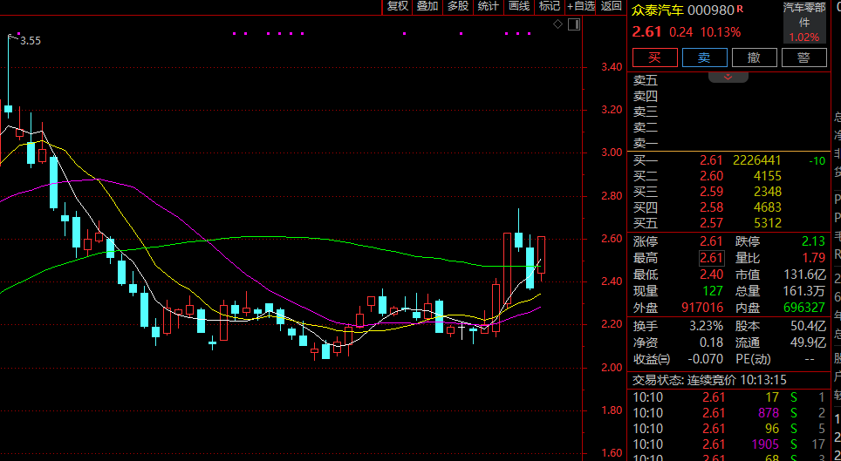Click 返回 to go back

point(612,6)
